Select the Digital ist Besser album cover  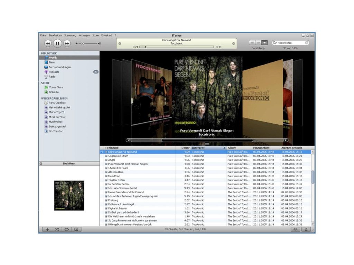click(152, 92)
